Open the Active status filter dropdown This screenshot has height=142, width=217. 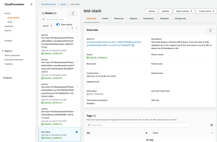pos(48,26)
